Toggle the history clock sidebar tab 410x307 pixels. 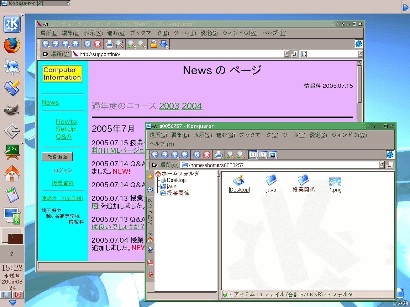point(150,189)
